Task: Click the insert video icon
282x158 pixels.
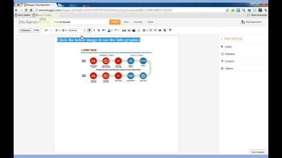Action: [x=134, y=30]
